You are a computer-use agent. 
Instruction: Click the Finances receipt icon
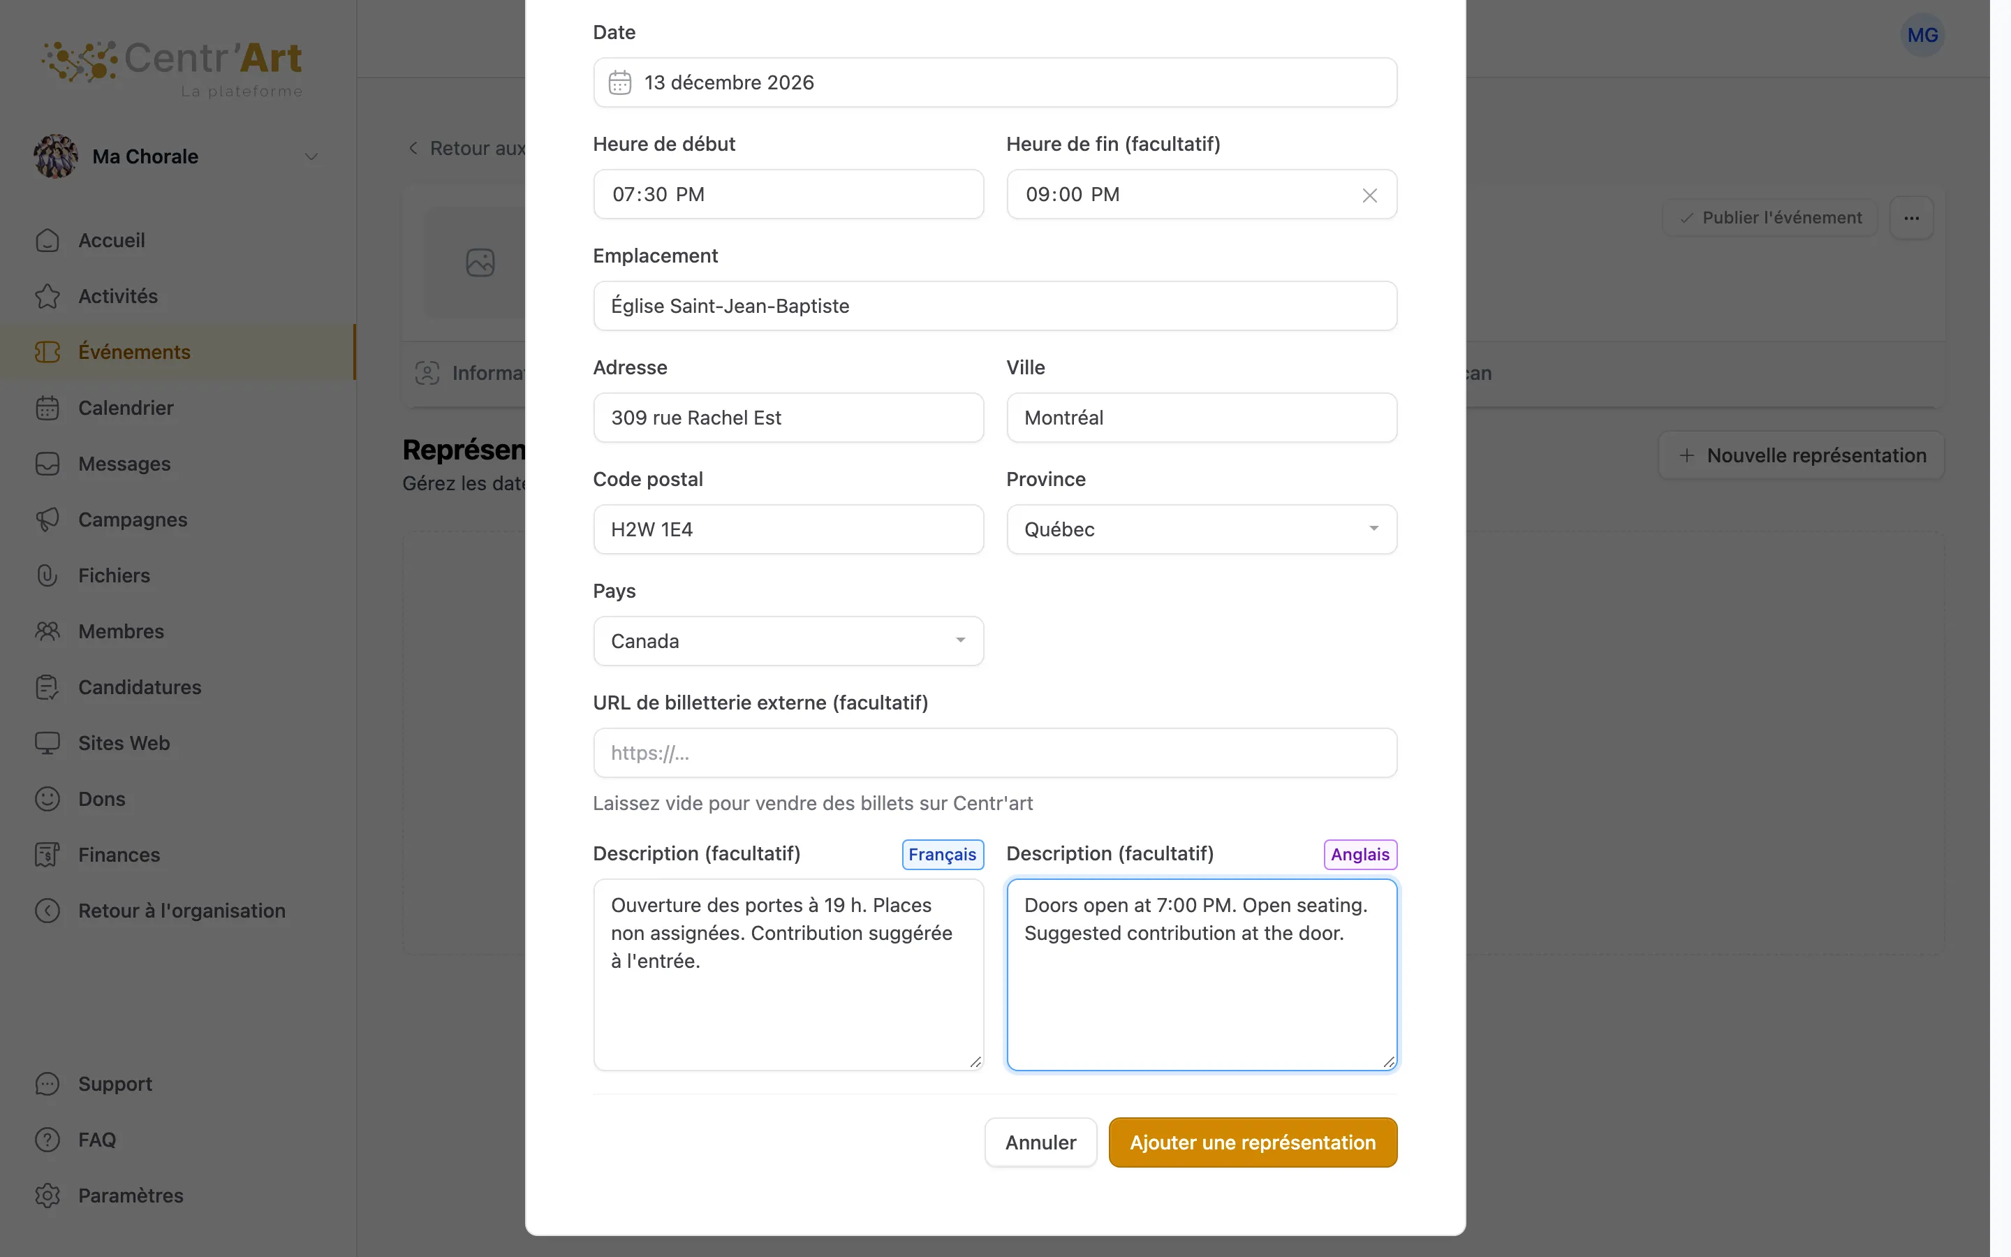point(47,855)
